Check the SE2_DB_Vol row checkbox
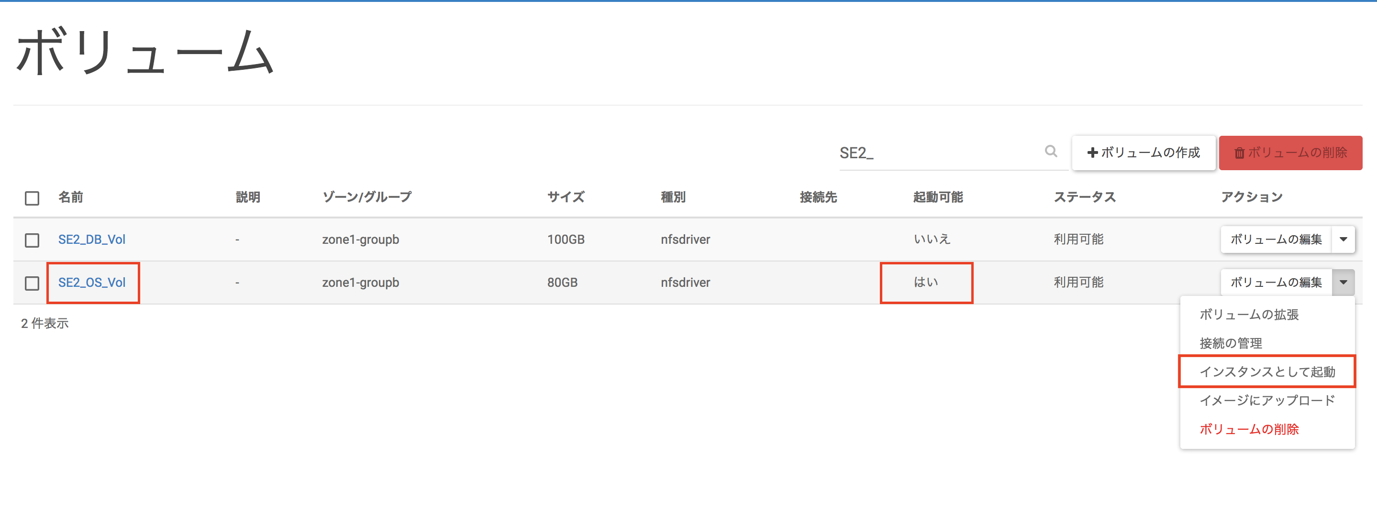1377x512 pixels. tap(32, 240)
